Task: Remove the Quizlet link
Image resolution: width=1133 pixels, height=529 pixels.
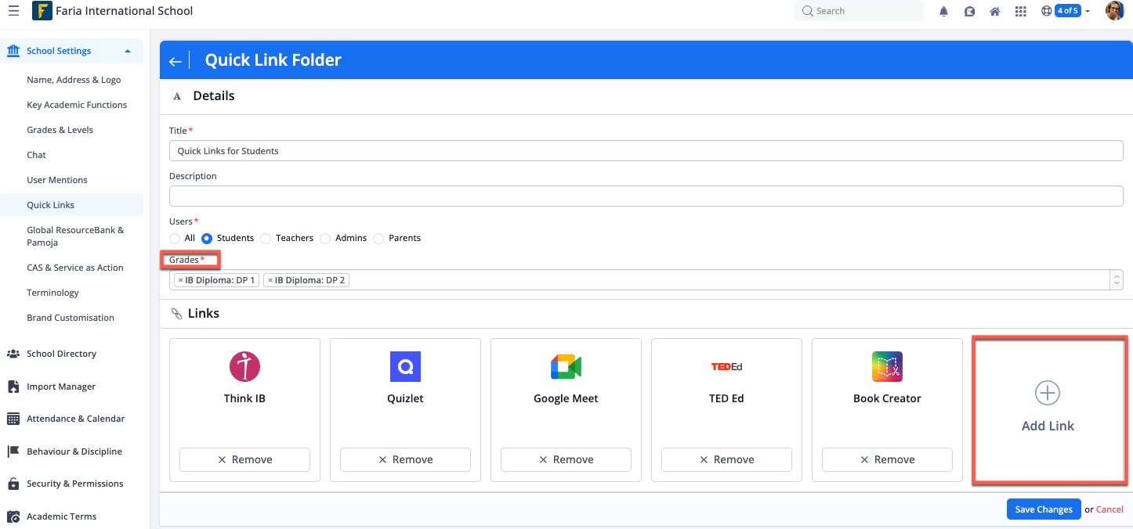Action: 405,459
